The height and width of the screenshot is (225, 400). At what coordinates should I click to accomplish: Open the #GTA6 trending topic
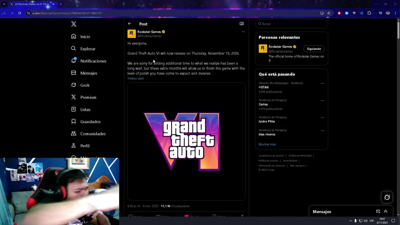[264, 87]
